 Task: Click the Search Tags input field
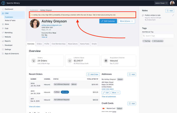[x=158, y=36]
